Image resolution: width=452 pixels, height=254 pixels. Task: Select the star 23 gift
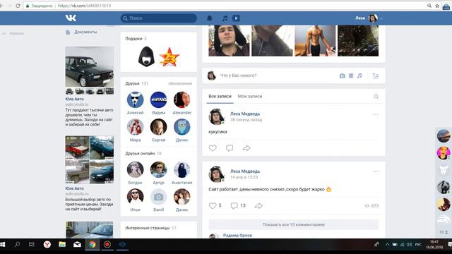pyautogui.click(x=169, y=56)
